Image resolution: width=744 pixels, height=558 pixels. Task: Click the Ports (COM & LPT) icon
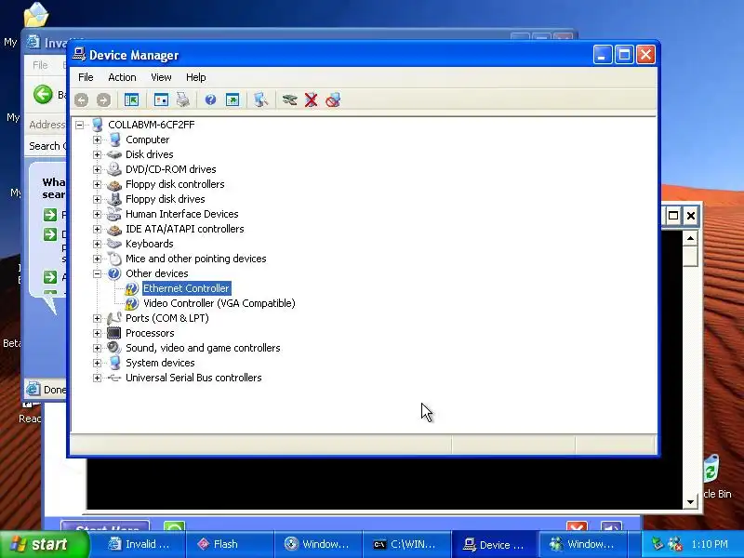click(x=114, y=318)
